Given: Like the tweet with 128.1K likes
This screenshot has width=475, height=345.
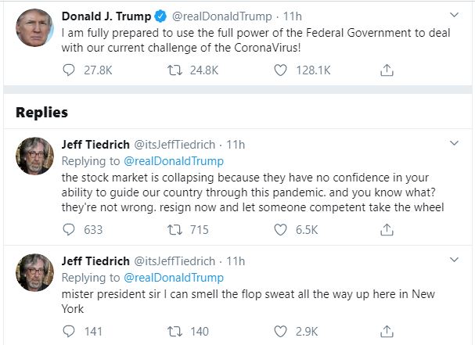Looking at the screenshot, I should (x=281, y=70).
